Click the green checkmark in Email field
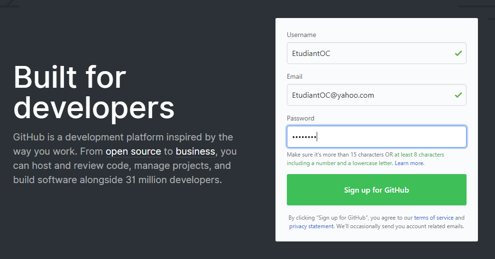495x259 pixels. click(458, 95)
